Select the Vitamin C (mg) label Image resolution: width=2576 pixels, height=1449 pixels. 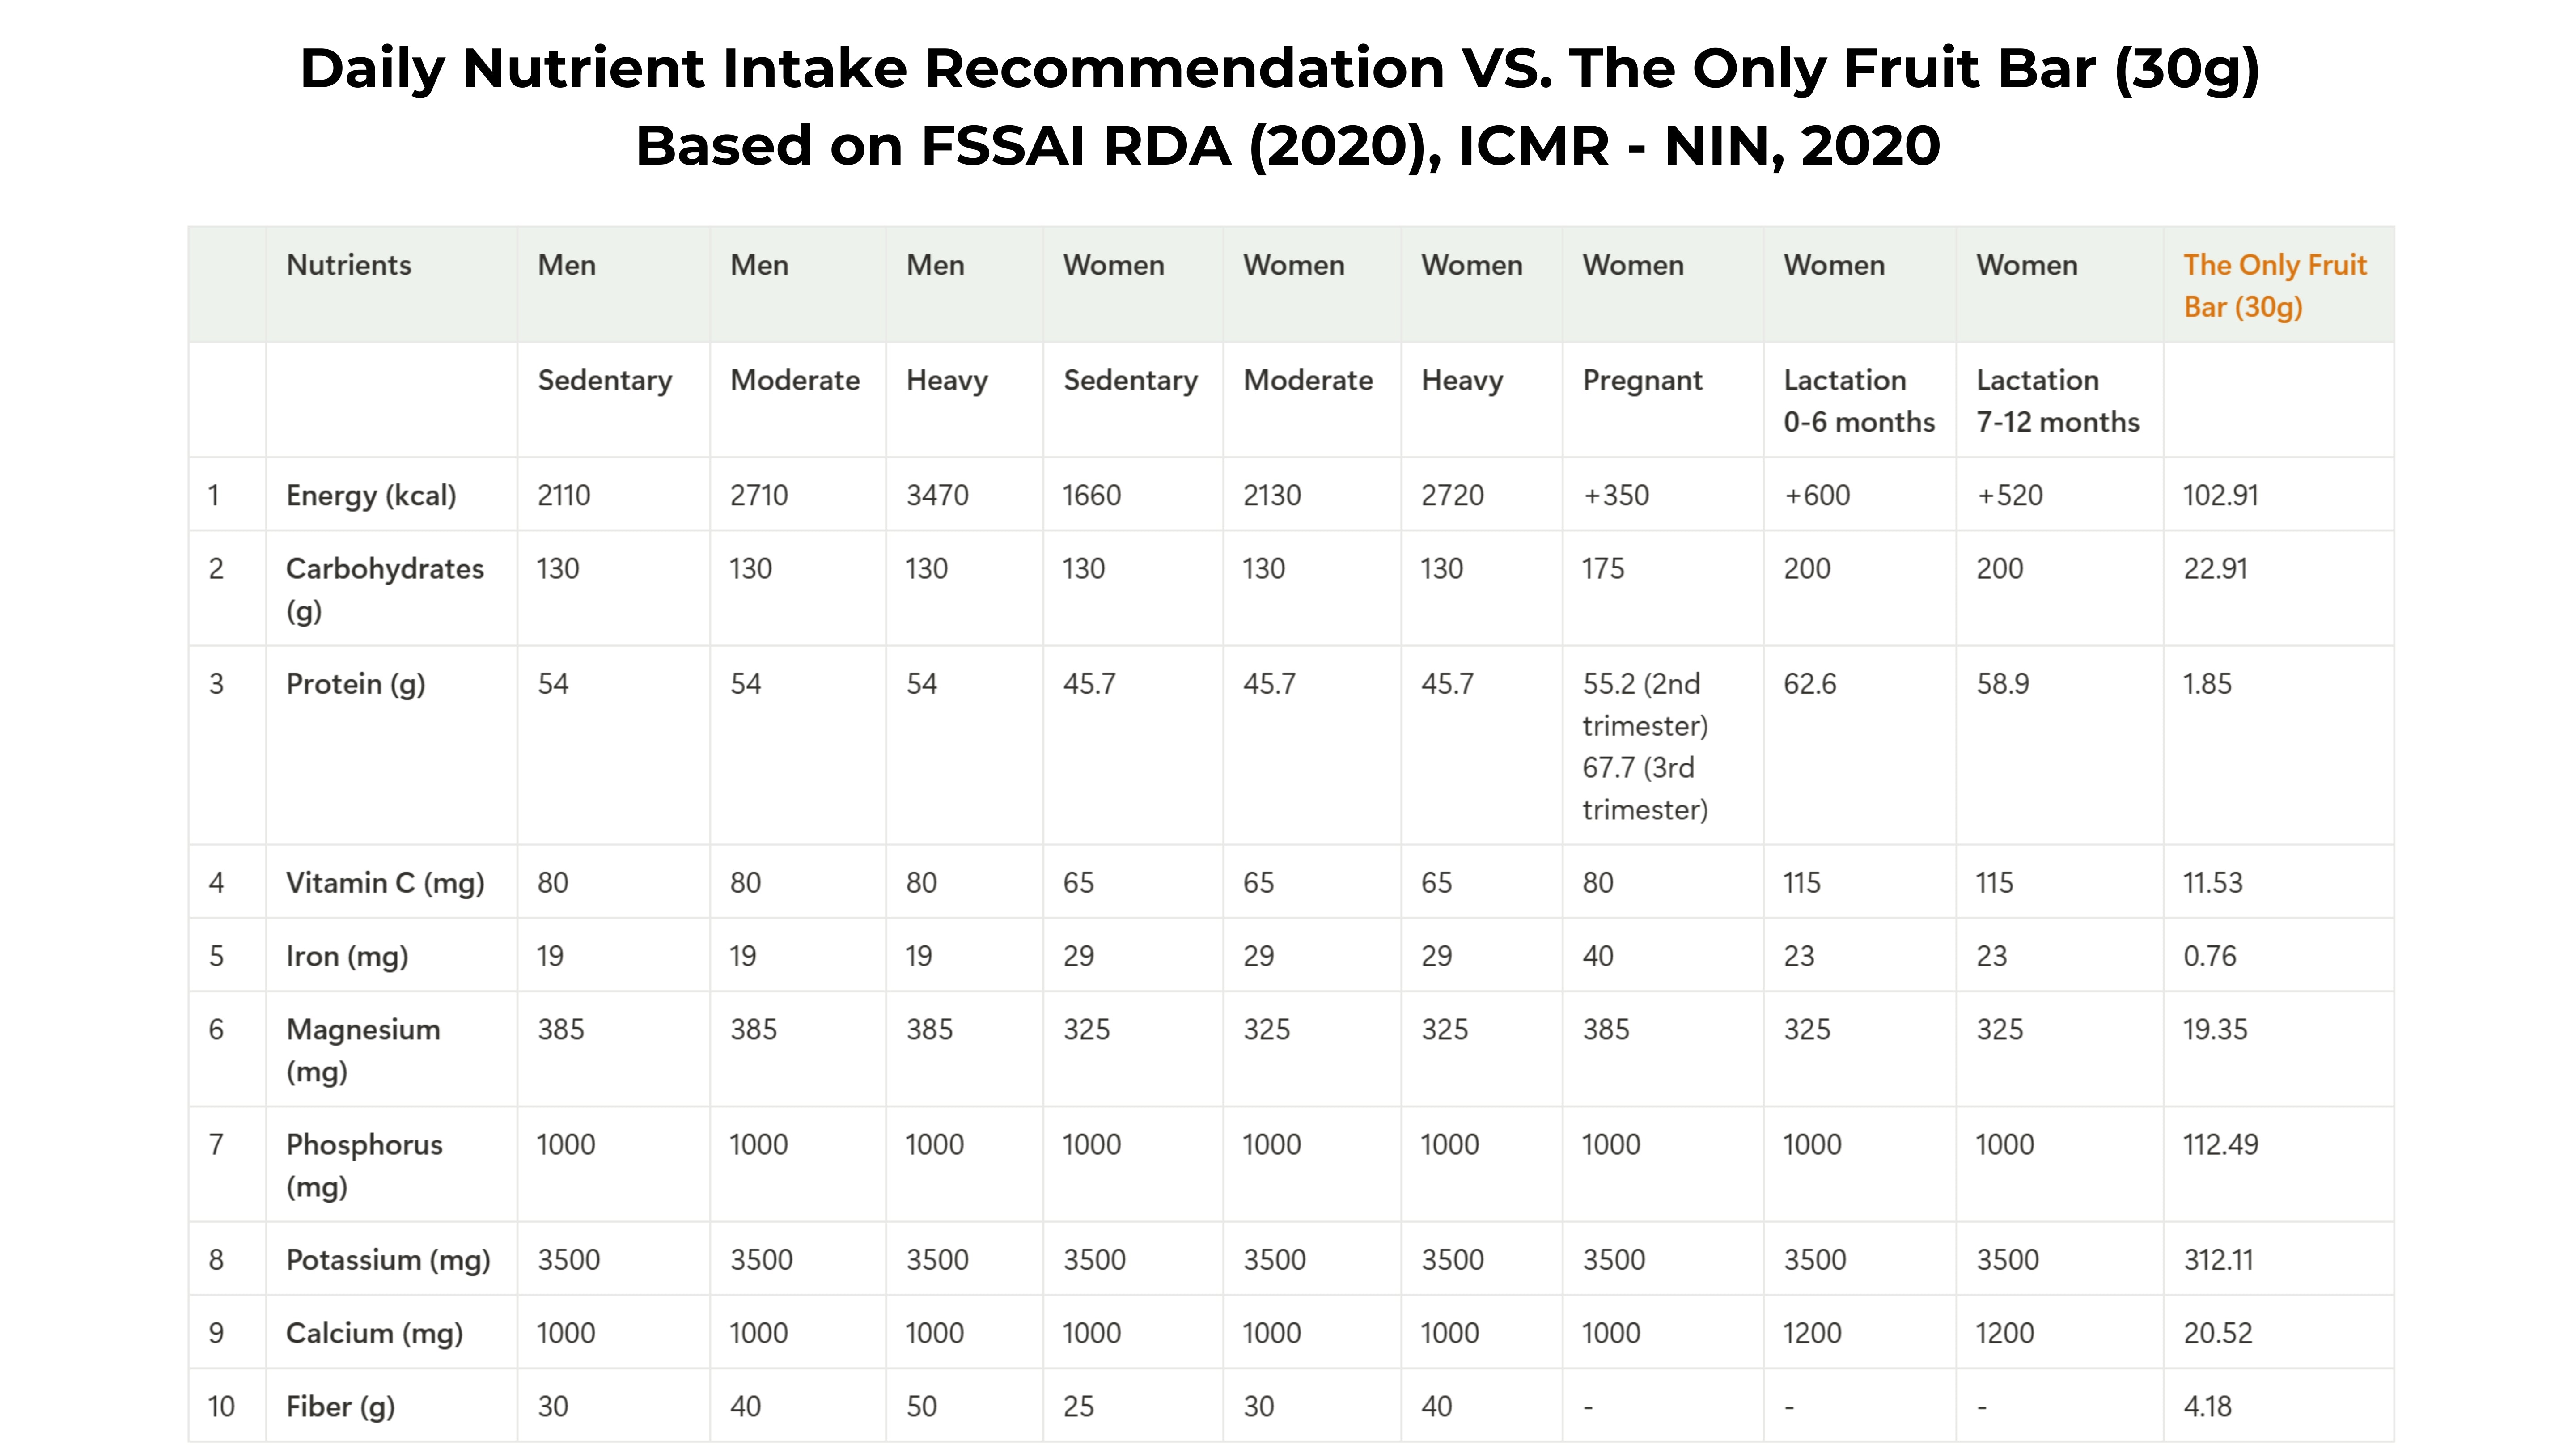pos(385,883)
